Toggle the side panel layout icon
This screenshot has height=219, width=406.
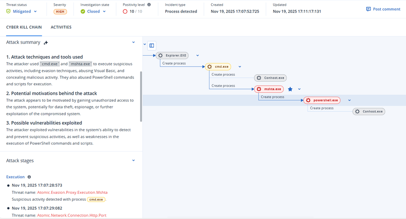(151, 46)
